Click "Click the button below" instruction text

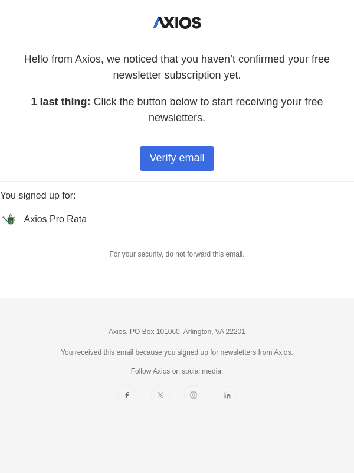tap(208, 102)
